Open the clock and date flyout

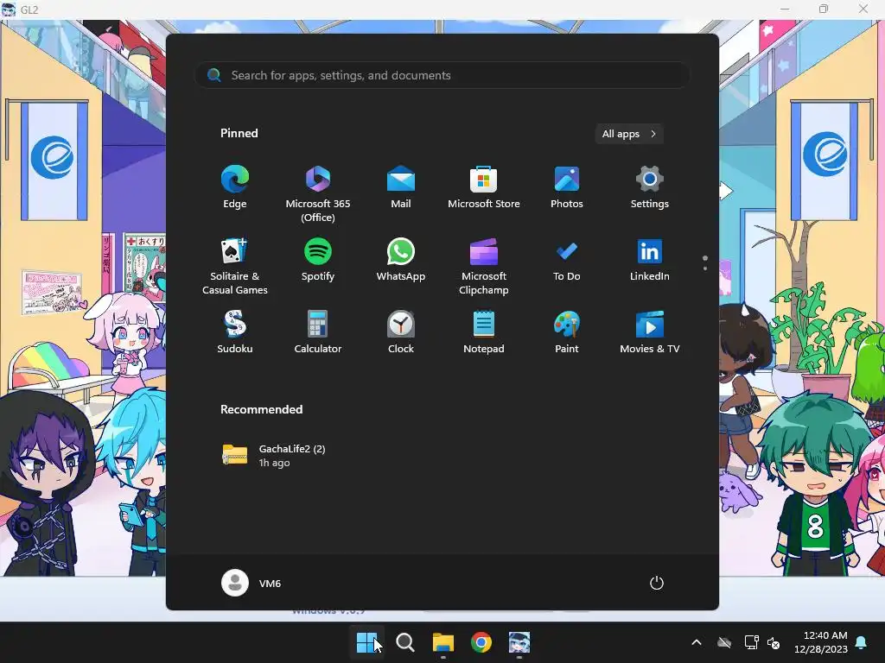pos(821,642)
